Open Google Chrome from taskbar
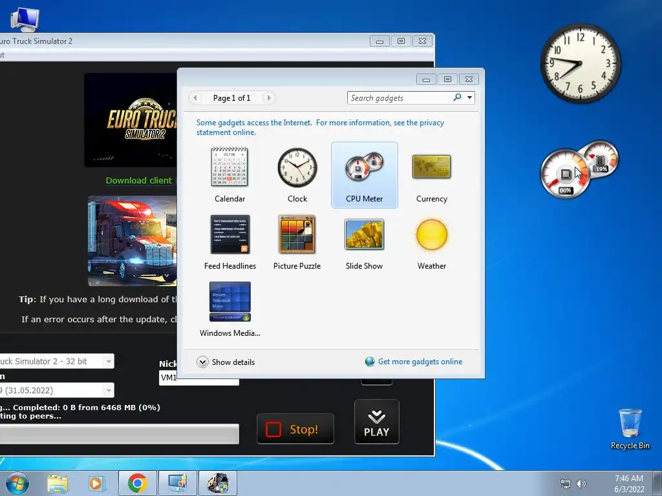 (x=137, y=483)
